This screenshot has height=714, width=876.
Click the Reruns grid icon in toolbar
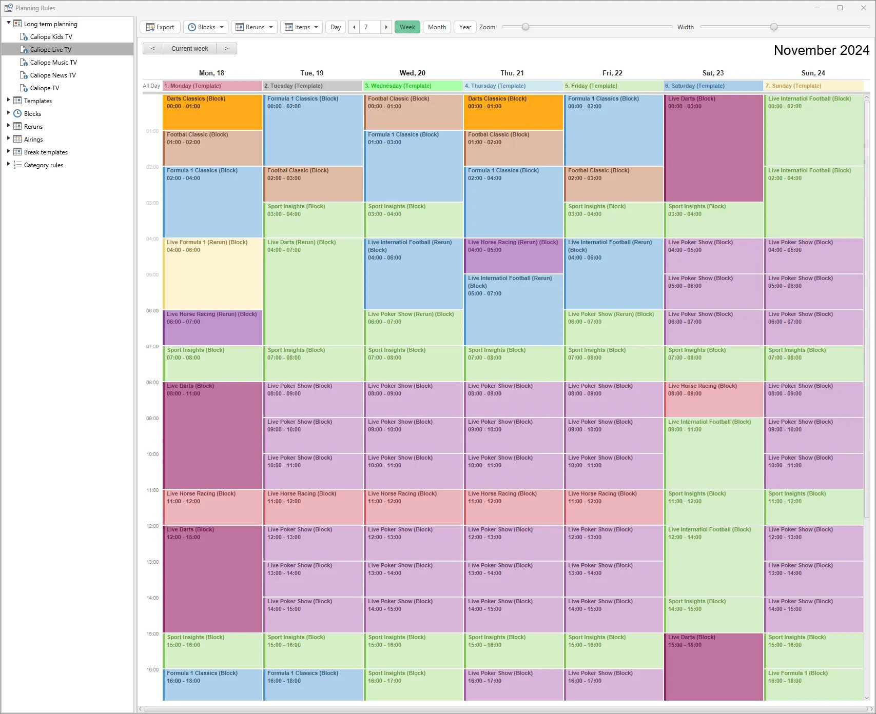(239, 27)
